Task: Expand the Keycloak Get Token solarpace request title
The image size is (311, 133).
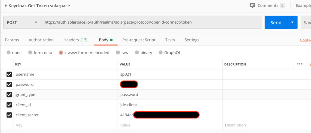Action: [x=6, y=6]
